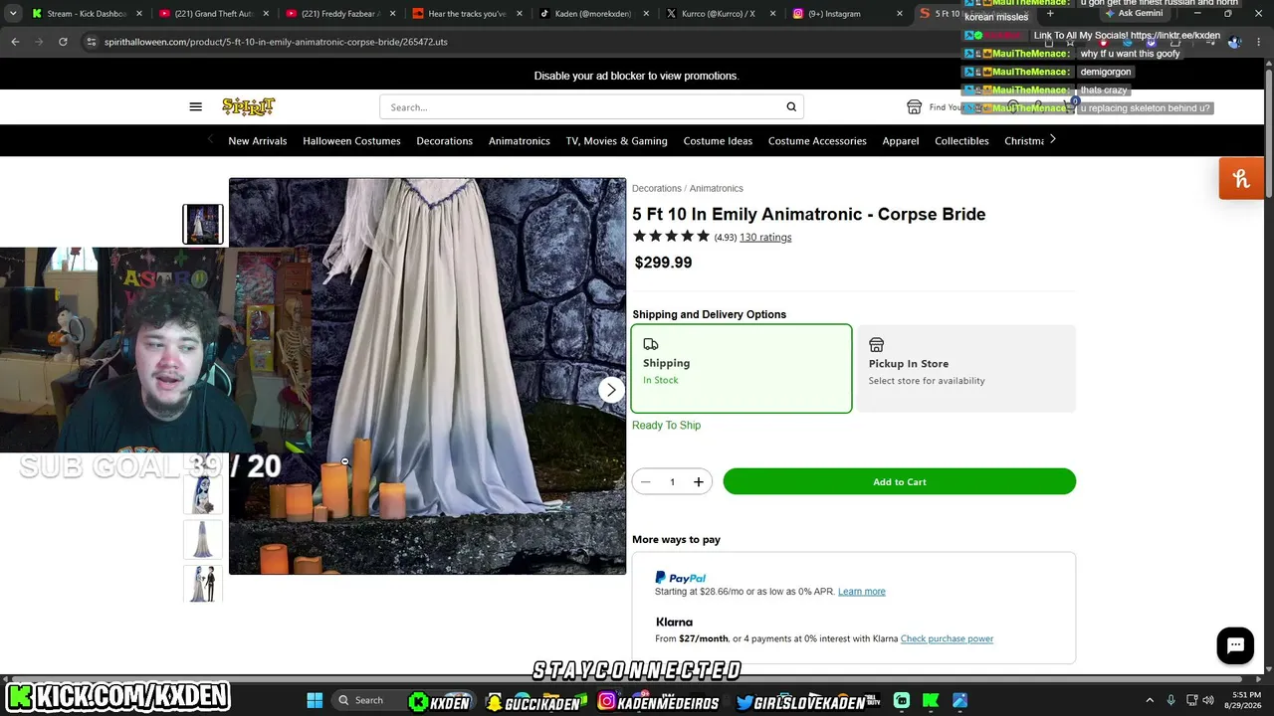The height and width of the screenshot is (716, 1274).
Task: Select Pickup In Store option
Action: pyautogui.click(x=966, y=368)
